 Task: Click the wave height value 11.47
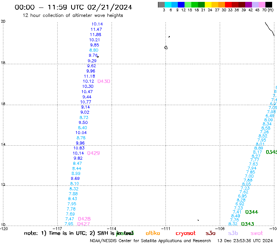pos(96,29)
